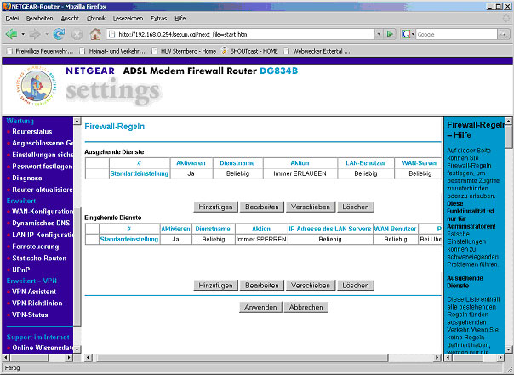The height and width of the screenshot is (375, 514).
Task: Expand the Google search engine selector
Action: point(409,34)
